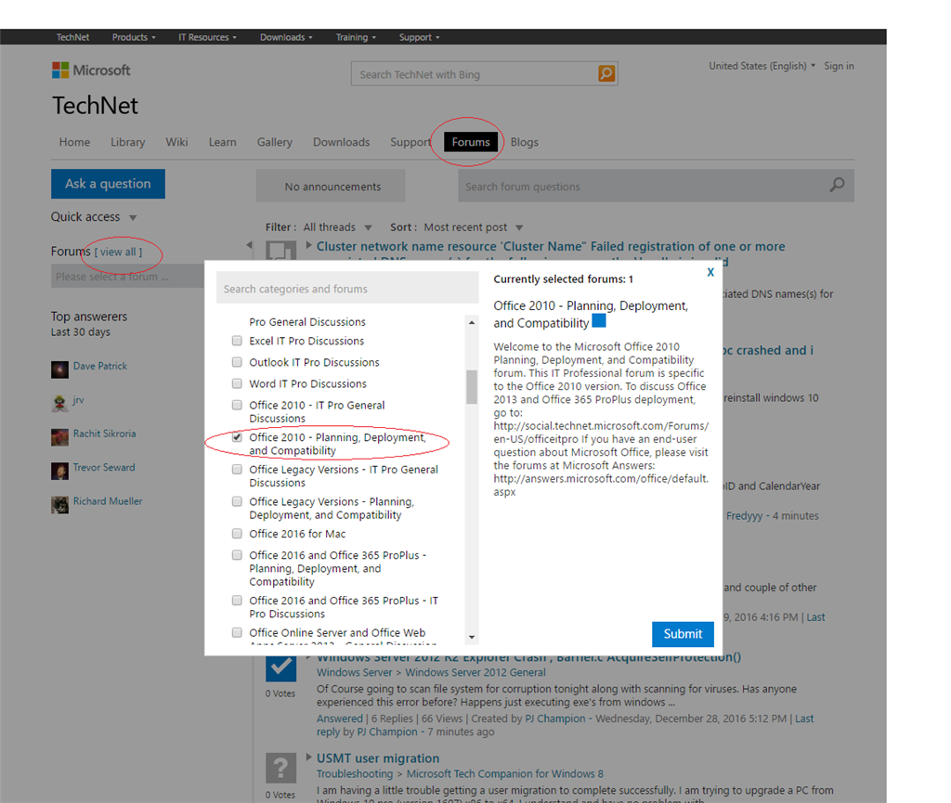Open the top-bar Downloads dropdown
This screenshot has width=951, height=803.
coord(286,37)
